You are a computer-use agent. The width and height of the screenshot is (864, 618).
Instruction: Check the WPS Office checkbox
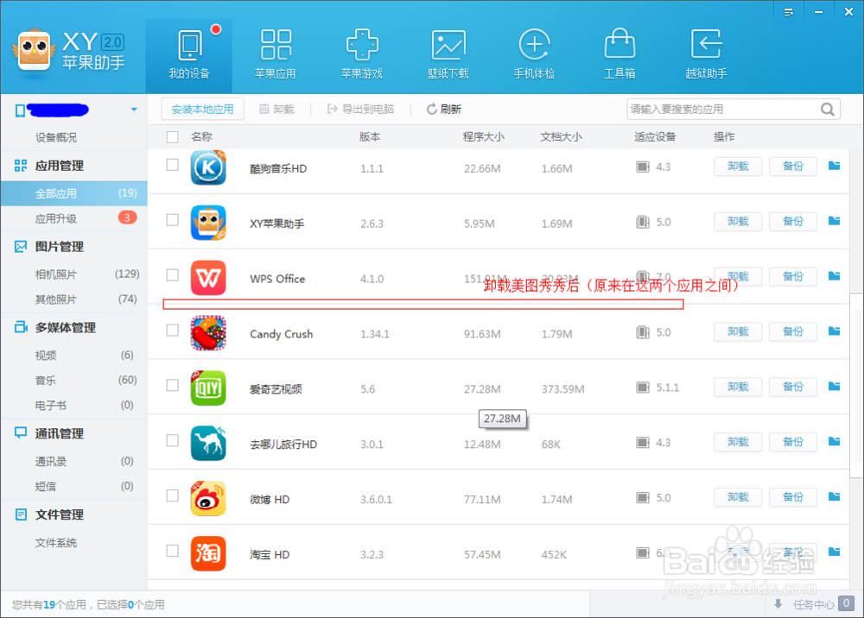tap(173, 274)
